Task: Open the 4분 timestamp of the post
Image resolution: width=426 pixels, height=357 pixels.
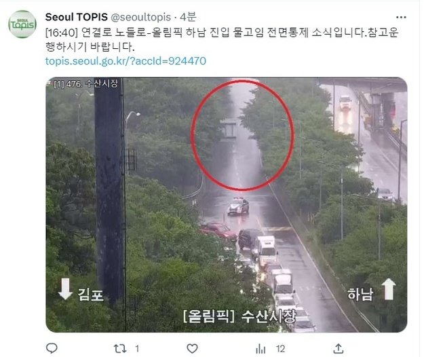Action: (188, 17)
